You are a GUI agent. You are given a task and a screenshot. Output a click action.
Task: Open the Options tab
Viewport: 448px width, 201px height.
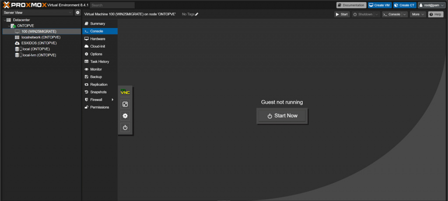pyautogui.click(x=100, y=54)
